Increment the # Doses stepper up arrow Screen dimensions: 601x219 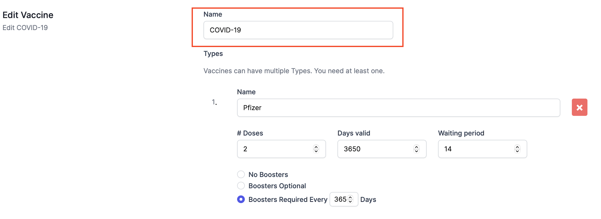pyautogui.click(x=316, y=147)
